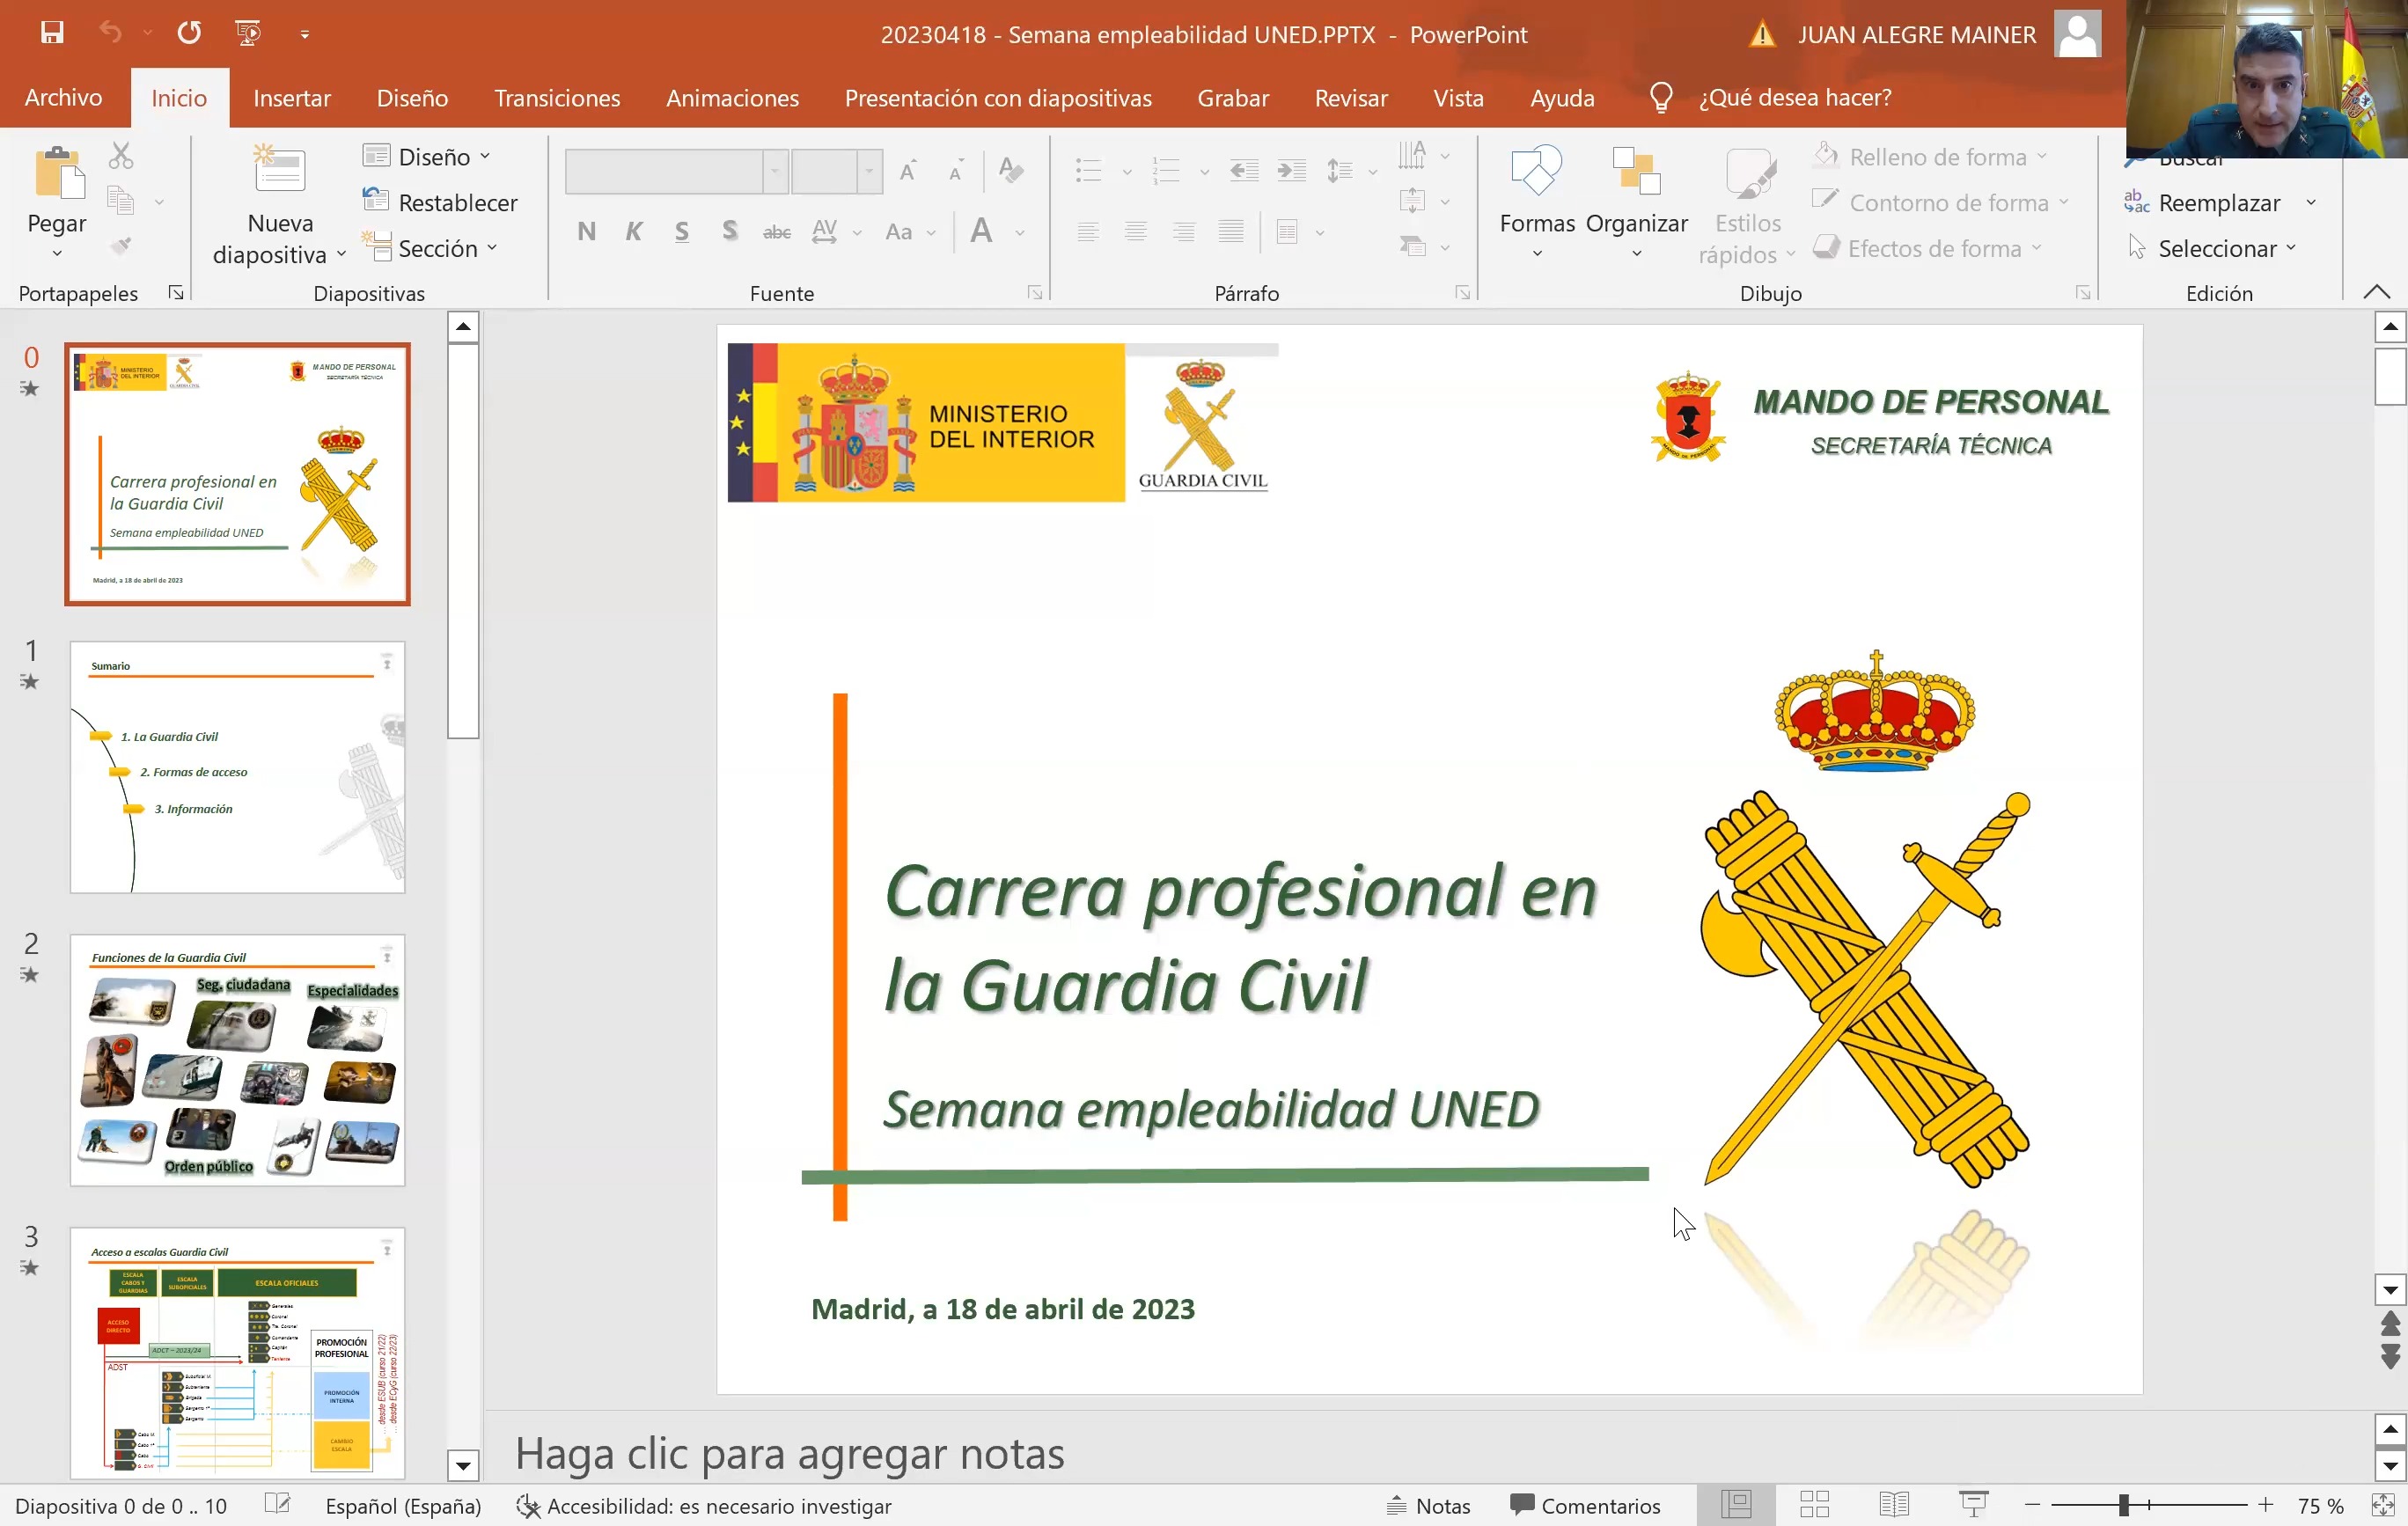Click the Save icon in quick access toolbar

[52, 33]
